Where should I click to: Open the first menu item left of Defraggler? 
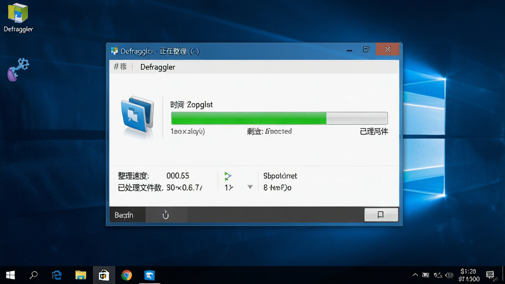coord(120,67)
